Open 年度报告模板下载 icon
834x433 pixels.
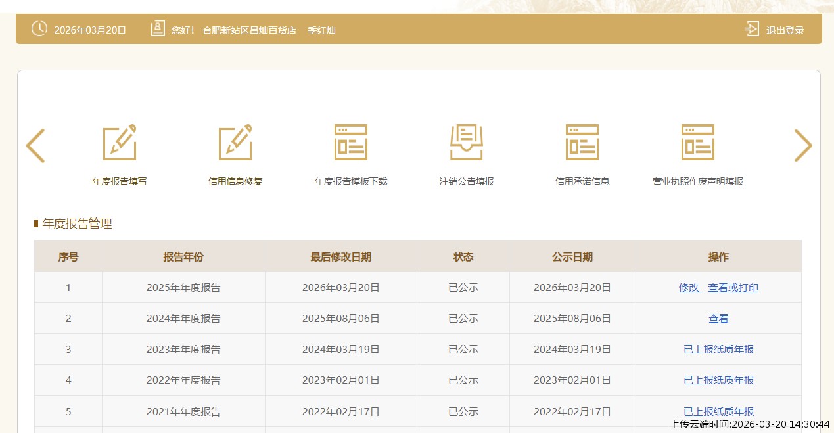pos(351,143)
